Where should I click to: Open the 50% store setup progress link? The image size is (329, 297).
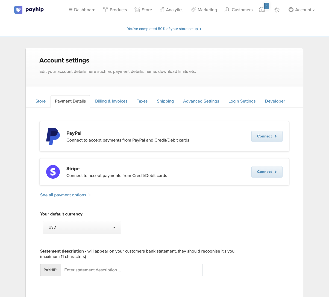(x=164, y=29)
